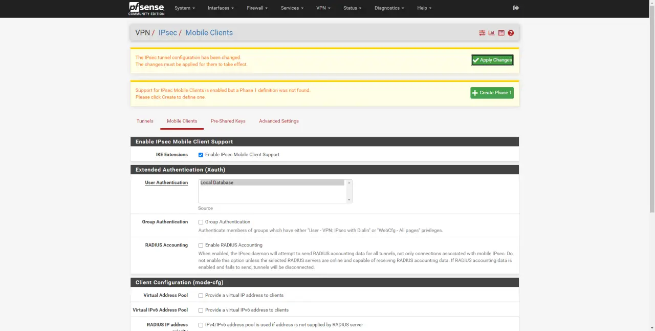Uncheck Enable IPsec Mobile Client Support
This screenshot has height=331, width=655.
pyautogui.click(x=201, y=155)
